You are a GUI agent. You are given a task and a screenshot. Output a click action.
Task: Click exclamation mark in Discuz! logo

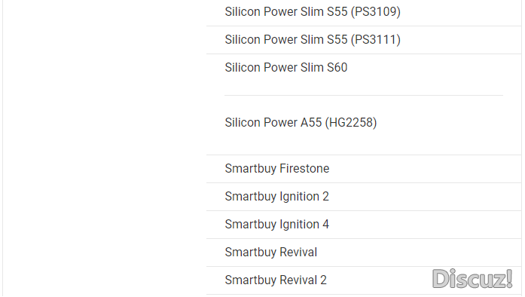coord(509,278)
